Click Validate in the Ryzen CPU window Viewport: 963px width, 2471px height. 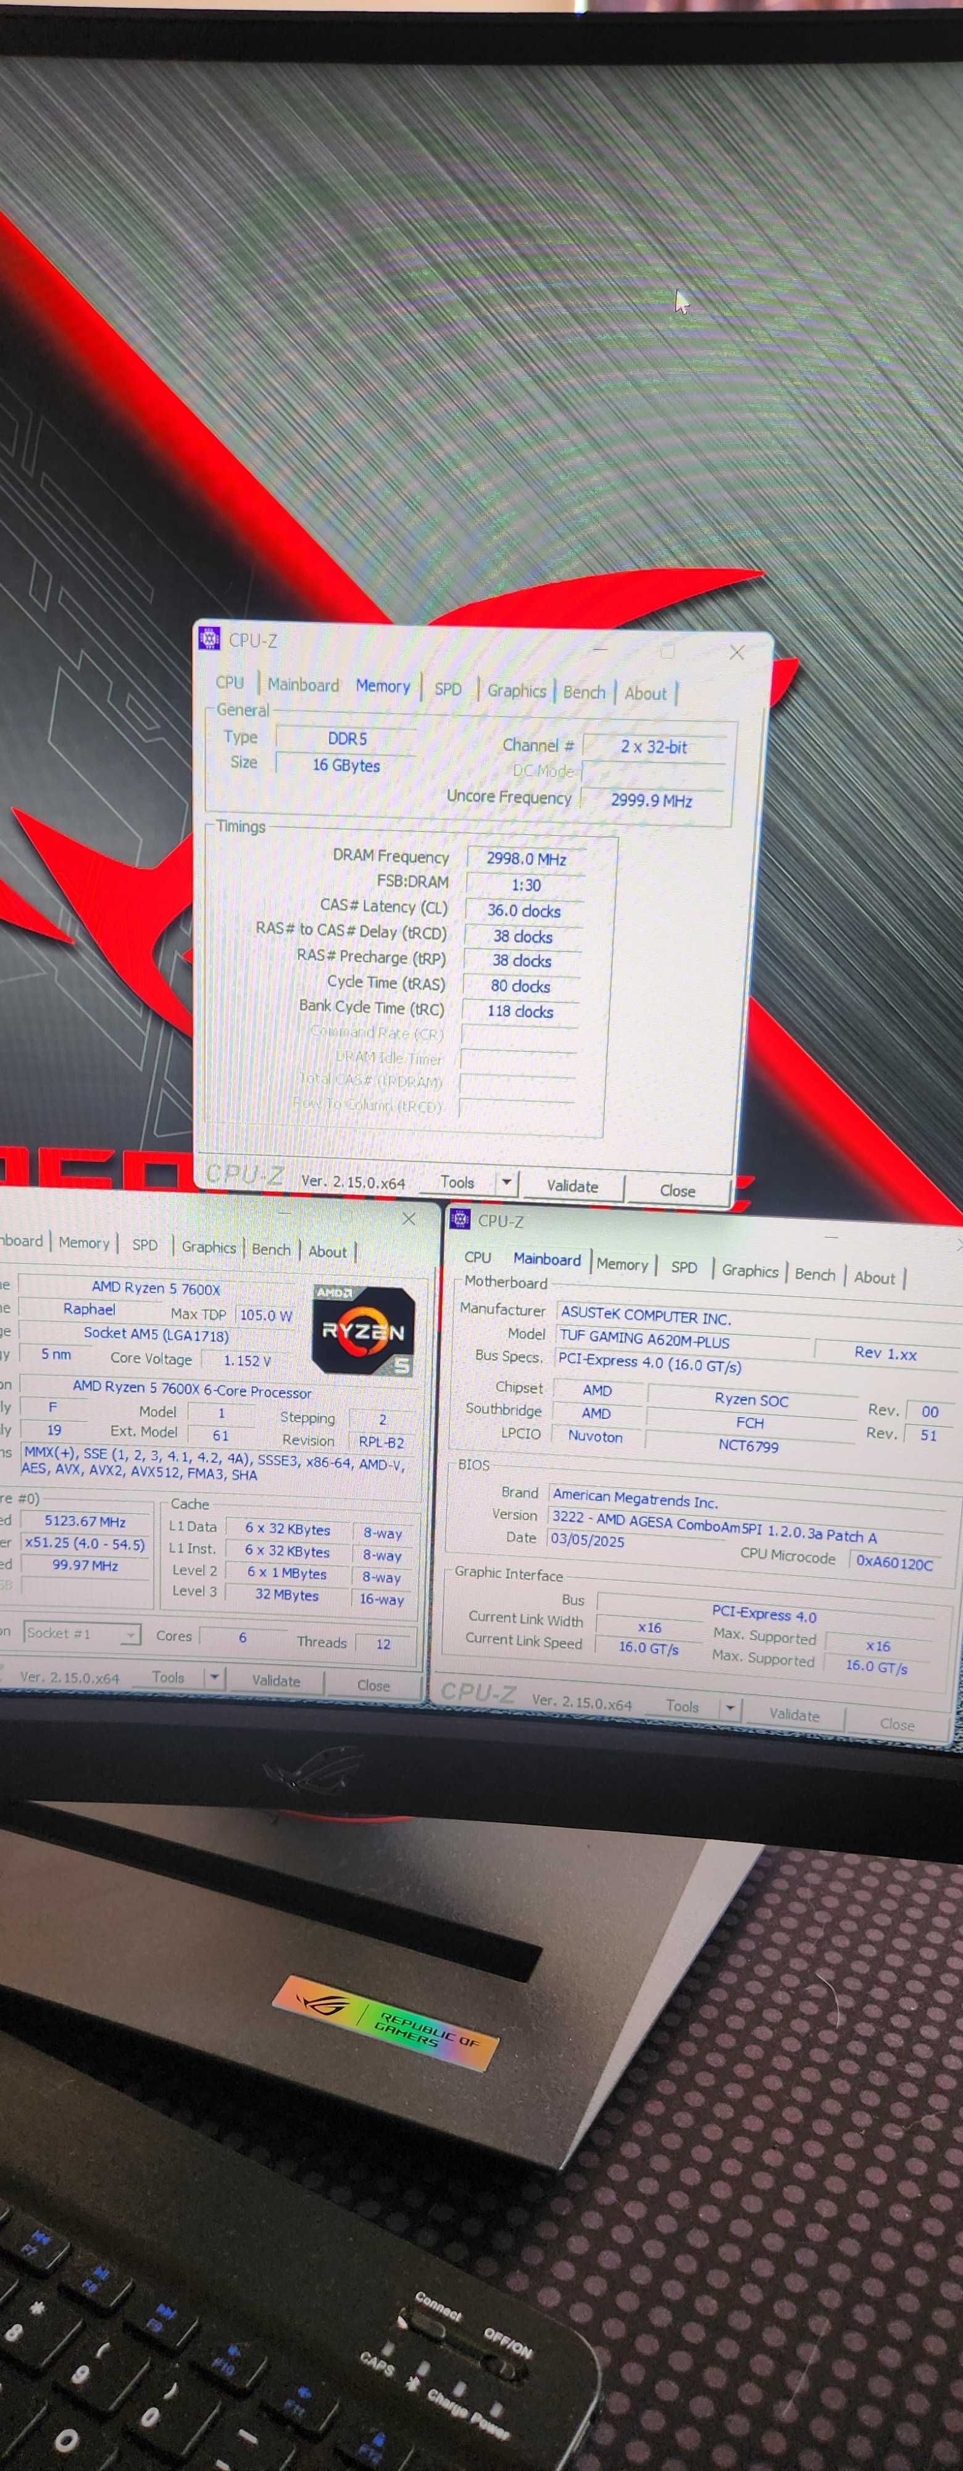click(276, 1680)
